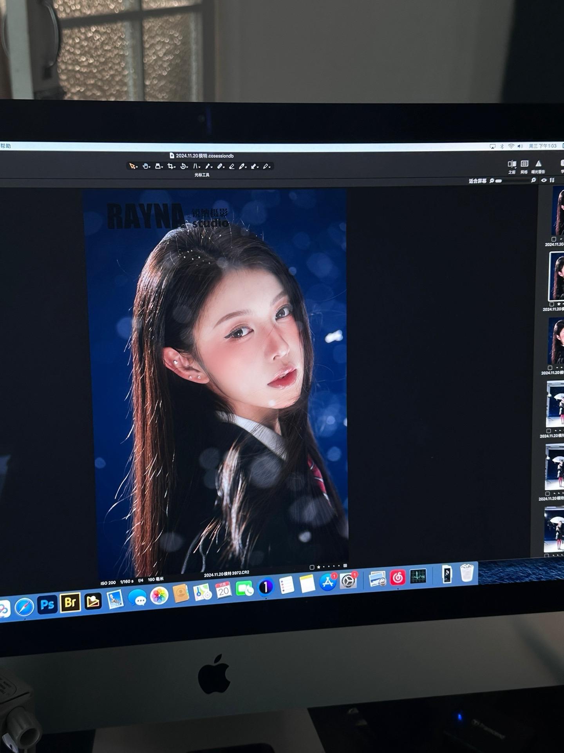The width and height of the screenshot is (564, 753).
Task: Set one-star rating under the main image
Action: point(318,567)
